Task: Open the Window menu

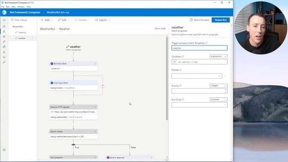Action: click(x=21, y=7)
